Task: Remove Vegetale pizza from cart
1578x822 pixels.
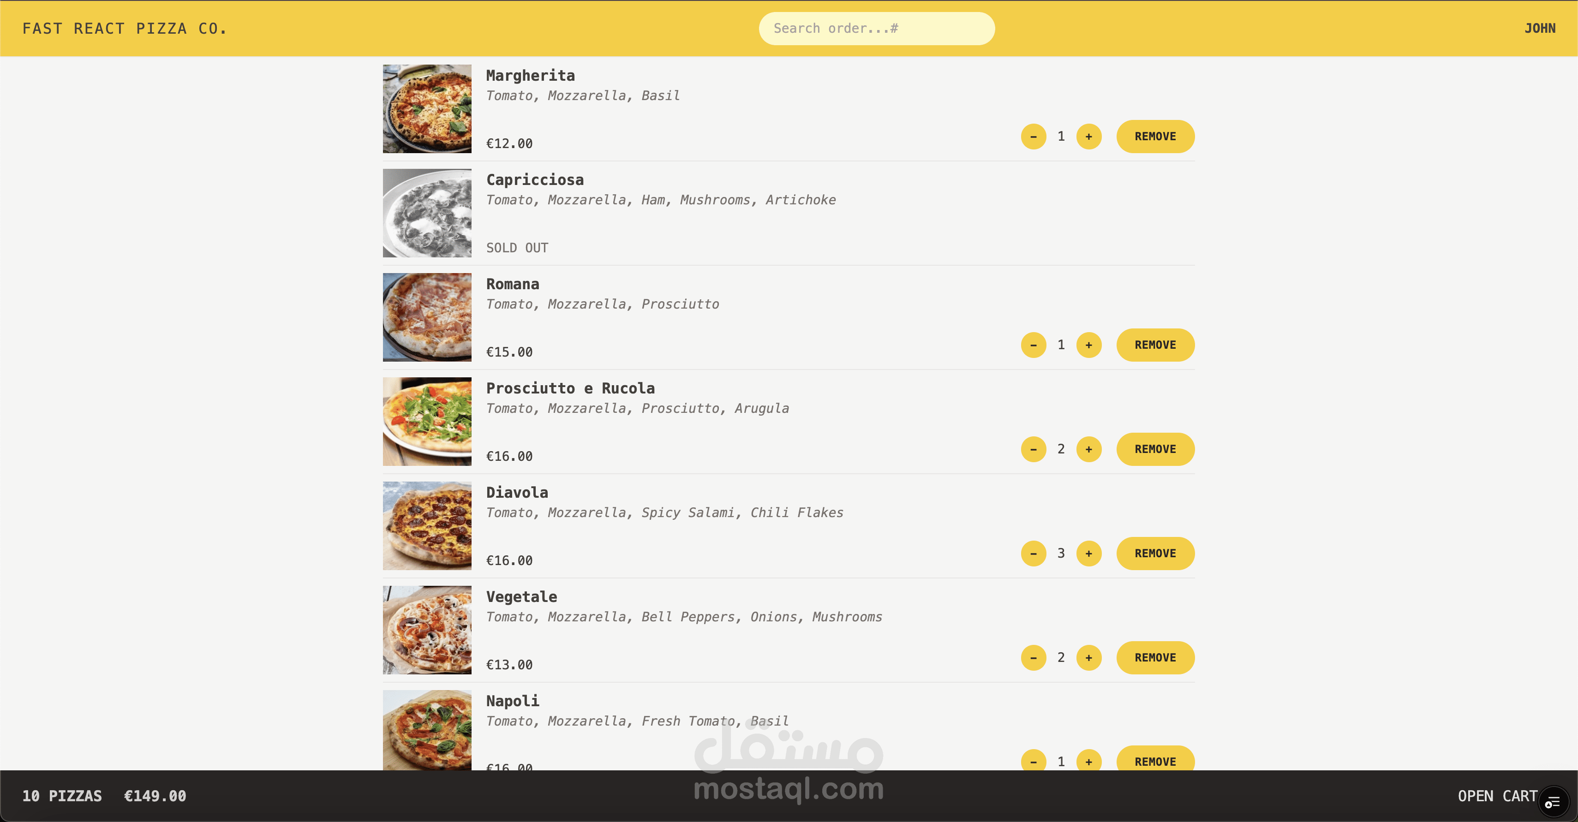Action: tap(1155, 657)
